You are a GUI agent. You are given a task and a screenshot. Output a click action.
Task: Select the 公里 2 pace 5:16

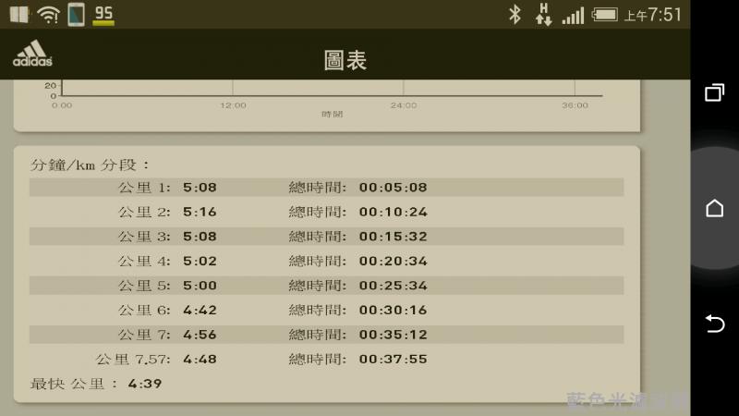click(x=200, y=212)
